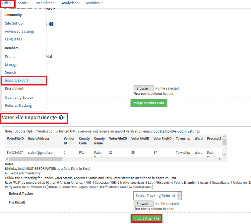251x224 pixels.
Task: Click the VoterFileCD cell showing 22
Action: (x=111, y=153)
